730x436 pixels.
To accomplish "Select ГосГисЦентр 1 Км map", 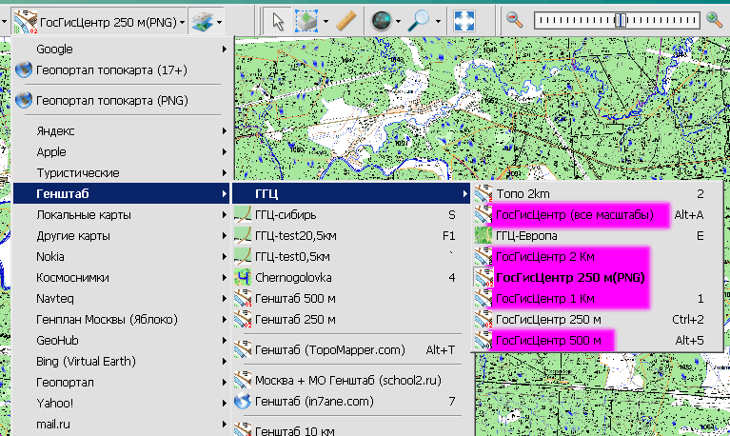I will pyautogui.click(x=598, y=299).
